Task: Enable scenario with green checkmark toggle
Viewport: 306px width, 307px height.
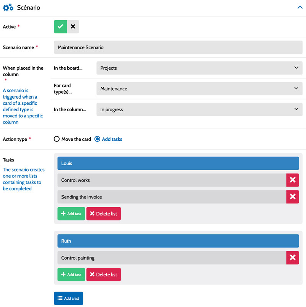Action: pyautogui.click(x=60, y=27)
